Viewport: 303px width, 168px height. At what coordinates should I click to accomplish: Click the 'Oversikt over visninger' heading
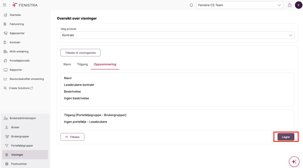[x=77, y=19]
